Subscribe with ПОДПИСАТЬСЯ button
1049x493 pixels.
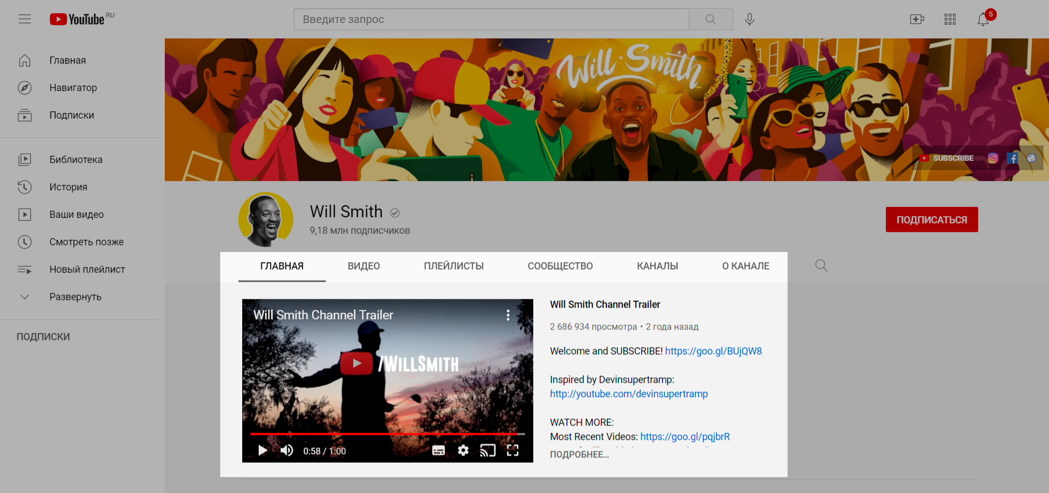click(x=931, y=220)
